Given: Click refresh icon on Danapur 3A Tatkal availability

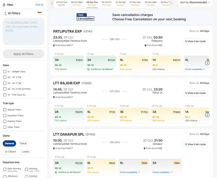Looking at the screenshot, I should [172, 172].
